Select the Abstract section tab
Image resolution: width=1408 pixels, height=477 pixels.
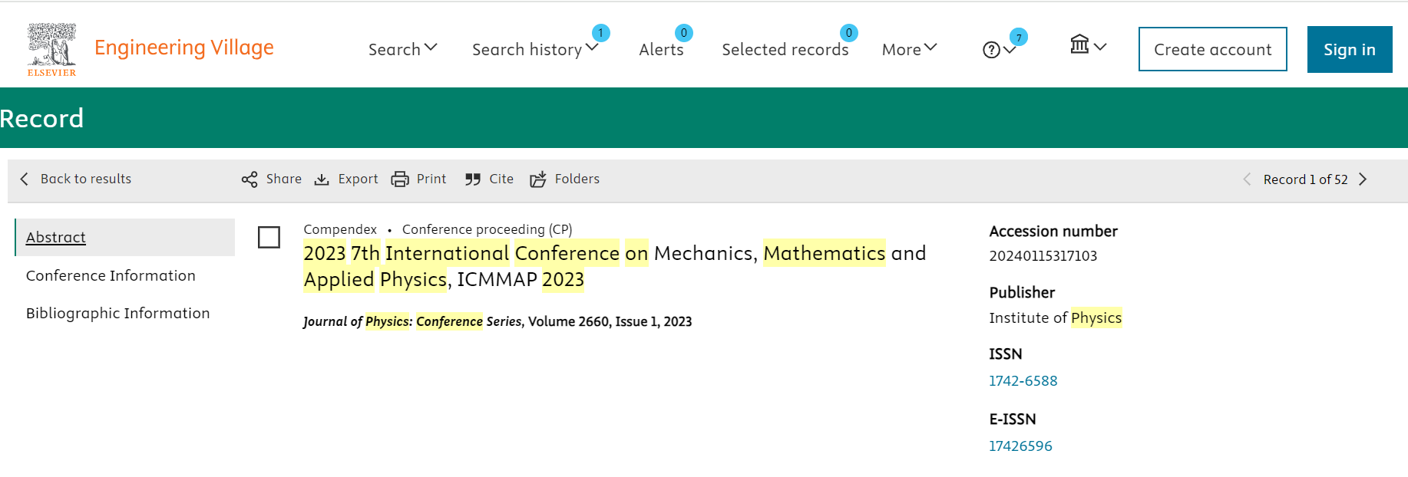pos(125,237)
